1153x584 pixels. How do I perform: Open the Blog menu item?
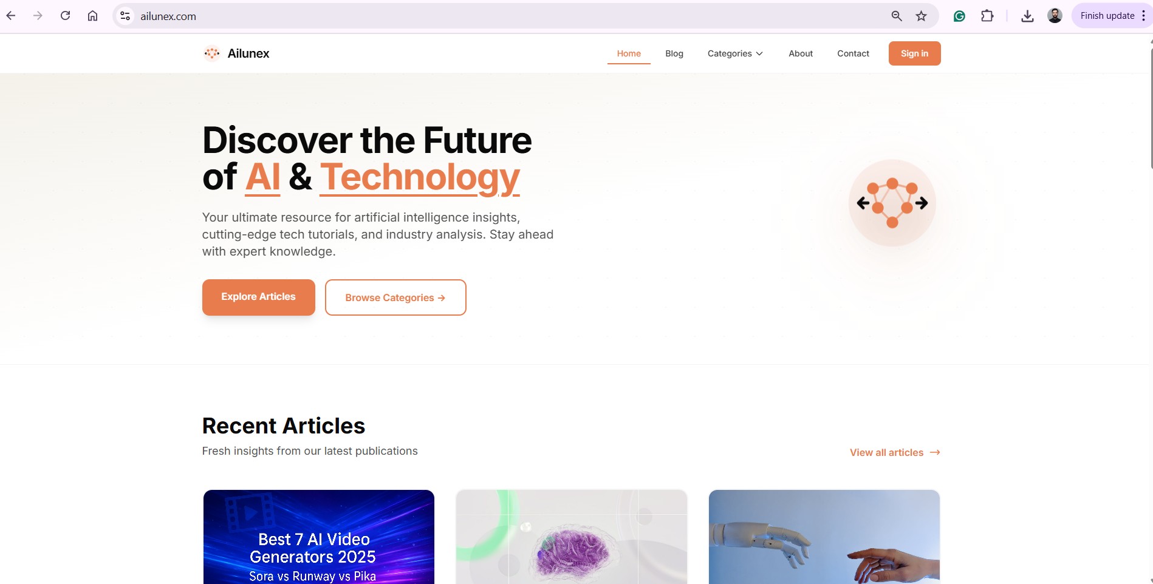(x=674, y=53)
